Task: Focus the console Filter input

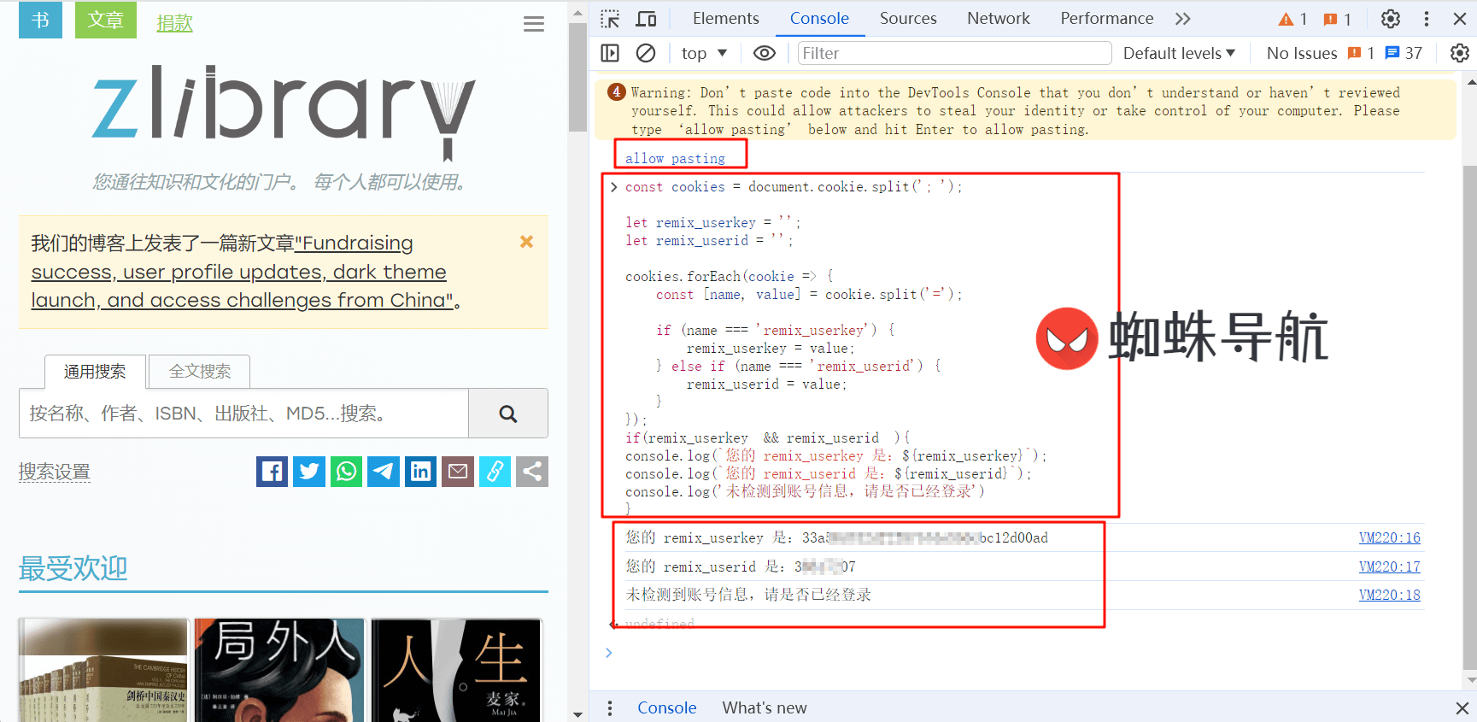Action: click(954, 53)
